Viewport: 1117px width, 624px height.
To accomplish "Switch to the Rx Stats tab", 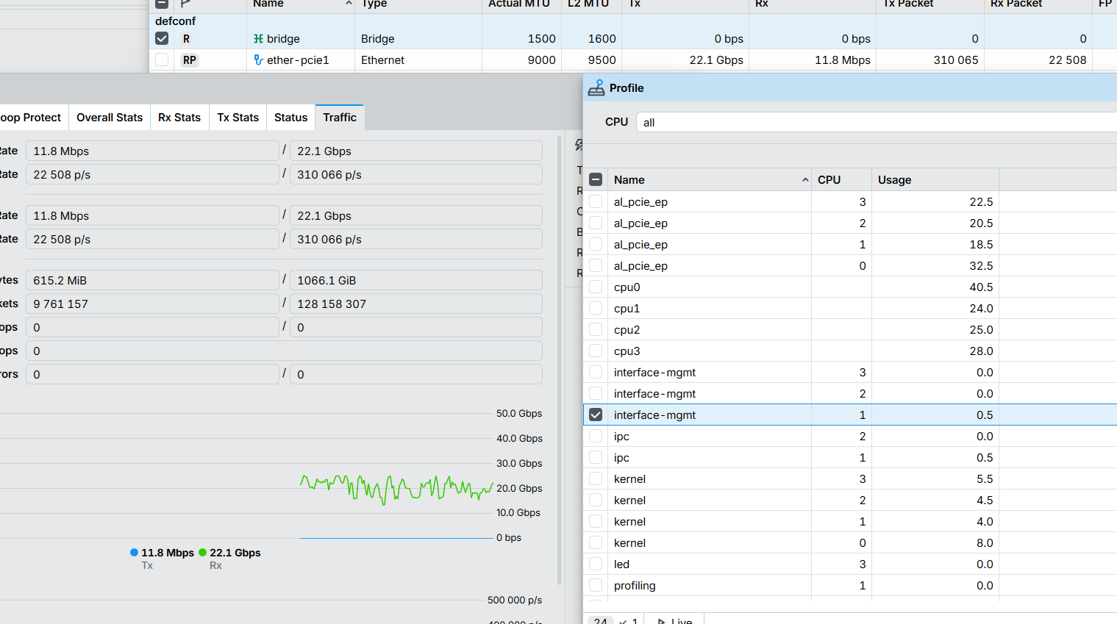I will coord(179,118).
